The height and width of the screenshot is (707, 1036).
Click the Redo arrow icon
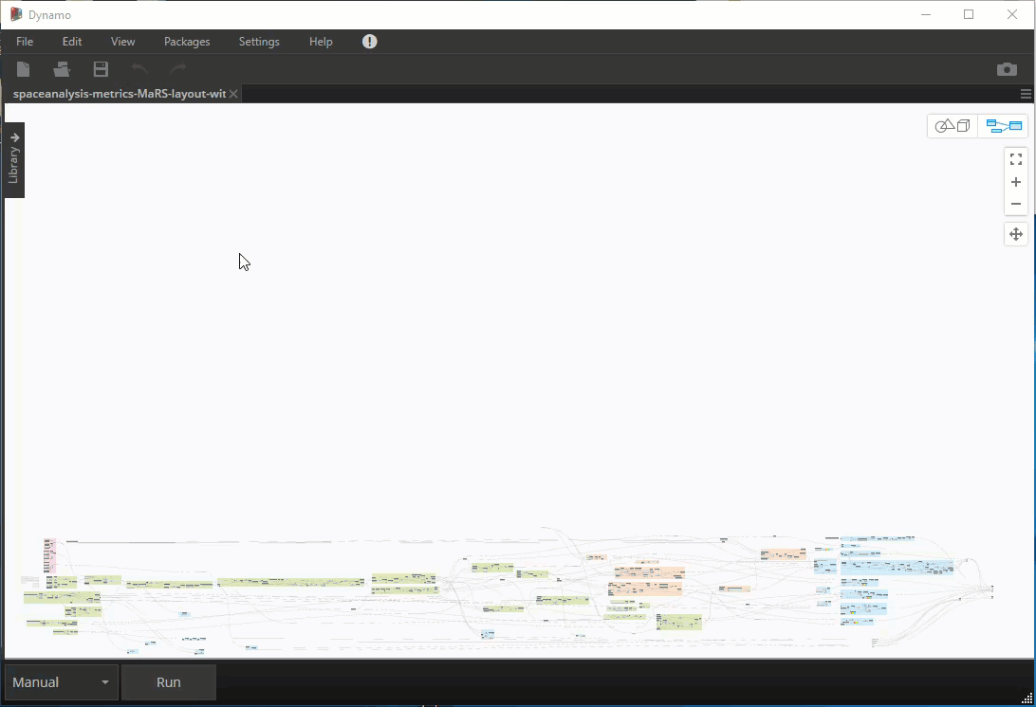coord(177,69)
